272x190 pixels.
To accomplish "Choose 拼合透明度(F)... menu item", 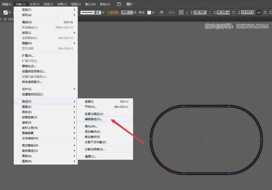I will click(x=46, y=82).
